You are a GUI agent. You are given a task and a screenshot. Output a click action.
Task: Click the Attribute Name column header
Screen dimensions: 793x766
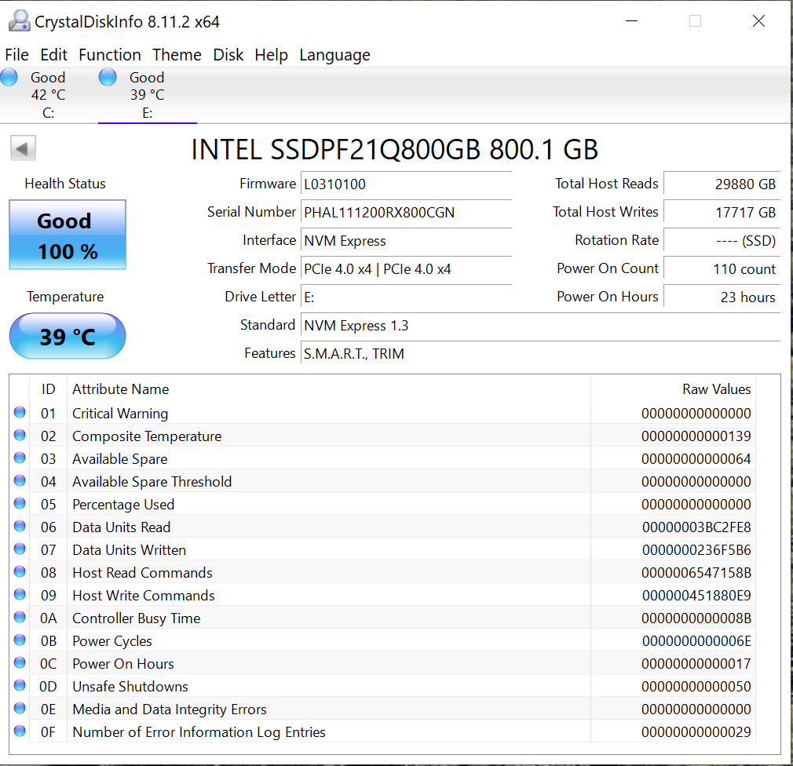click(x=121, y=389)
